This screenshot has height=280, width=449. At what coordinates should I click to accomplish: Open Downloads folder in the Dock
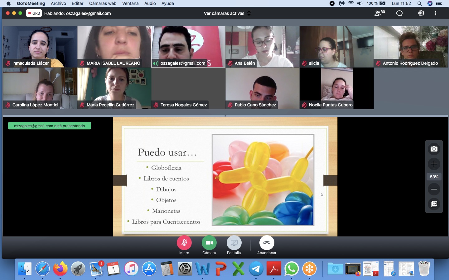click(335, 268)
